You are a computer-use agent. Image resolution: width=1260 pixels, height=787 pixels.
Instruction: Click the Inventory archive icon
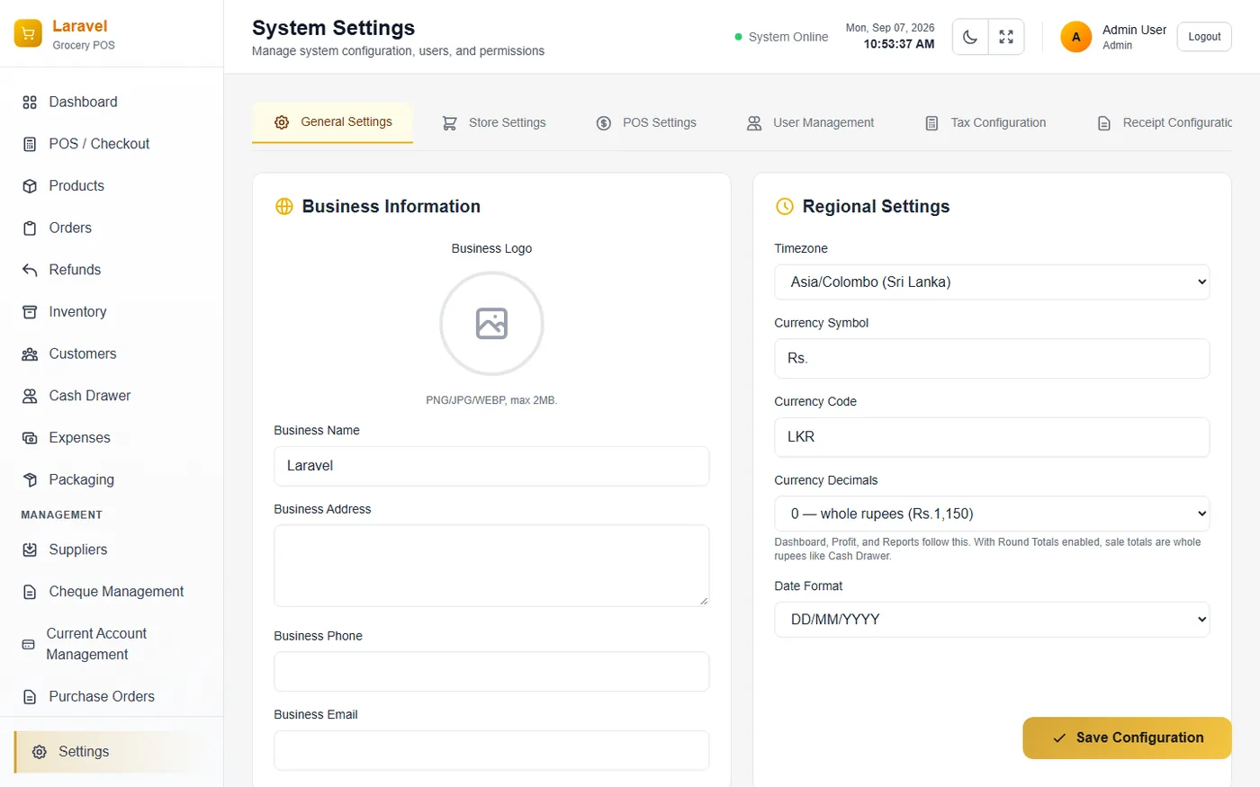pos(30,312)
